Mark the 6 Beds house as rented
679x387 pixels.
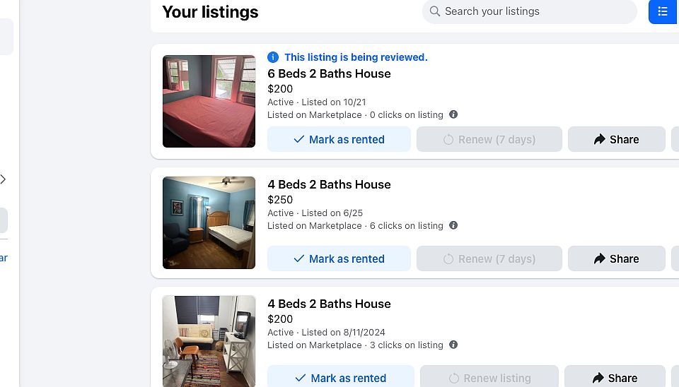point(339,140)
